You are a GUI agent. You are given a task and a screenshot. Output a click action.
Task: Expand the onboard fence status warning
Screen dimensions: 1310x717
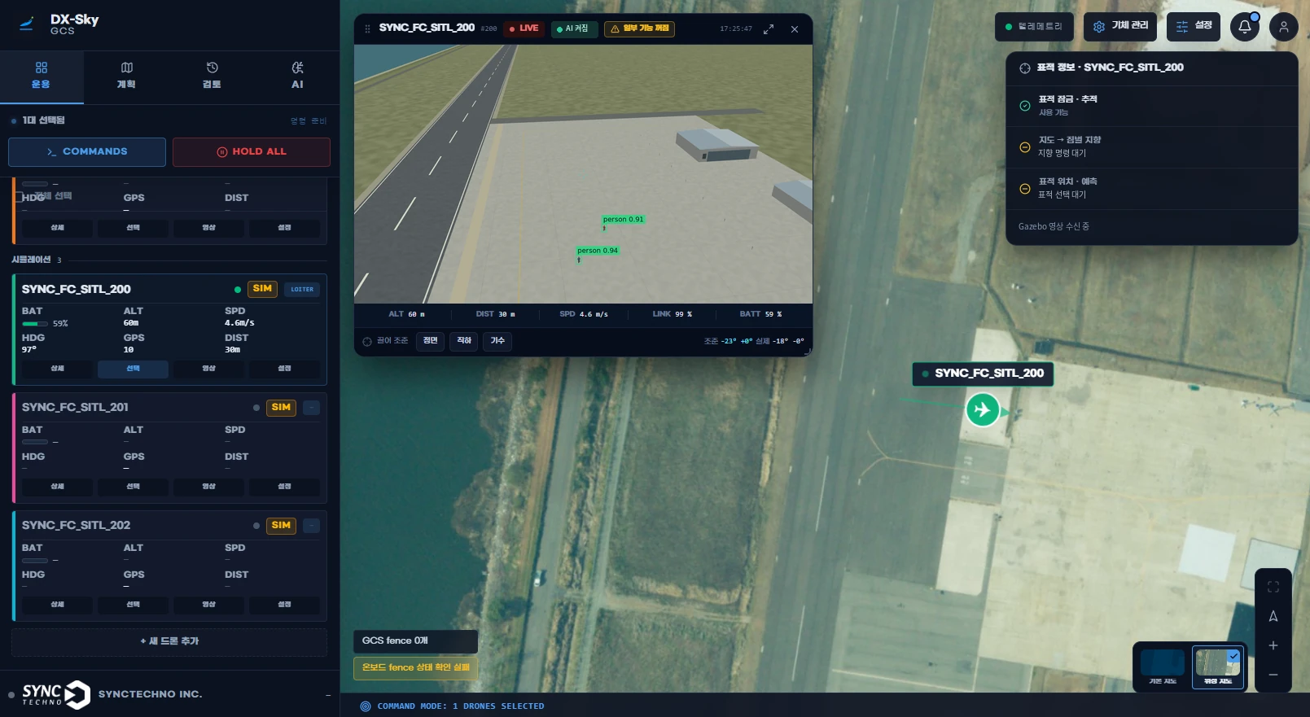[415, 668]
